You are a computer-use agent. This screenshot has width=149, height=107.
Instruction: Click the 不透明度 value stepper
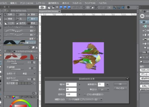click(32, 68)
